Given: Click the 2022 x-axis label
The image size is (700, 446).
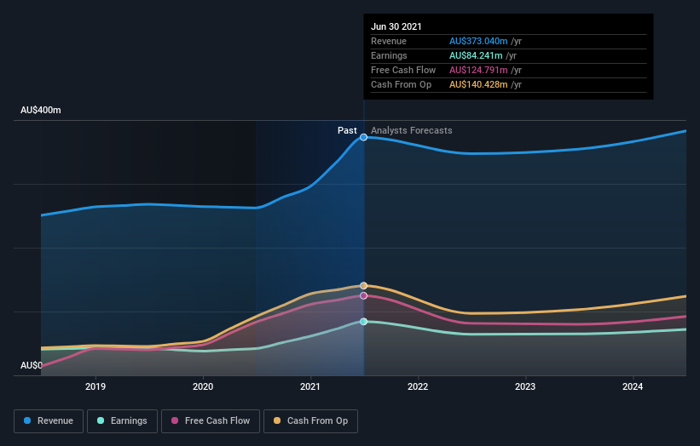Looking at the screenshot, I should pos(418,386).
